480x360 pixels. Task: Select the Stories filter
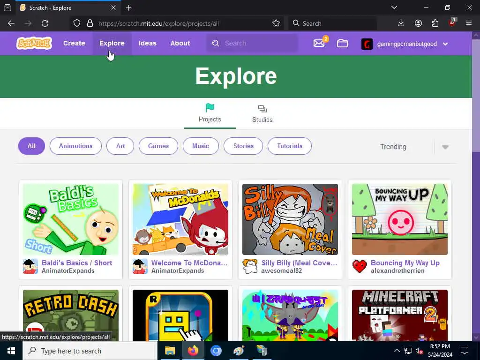tap(243, 146)
